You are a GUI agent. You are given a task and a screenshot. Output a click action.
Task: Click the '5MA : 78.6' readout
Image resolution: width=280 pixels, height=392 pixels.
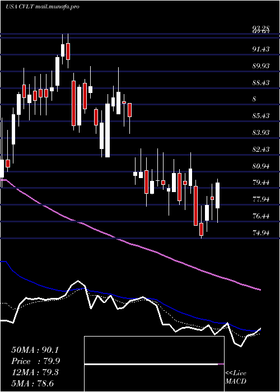[32, 383]
